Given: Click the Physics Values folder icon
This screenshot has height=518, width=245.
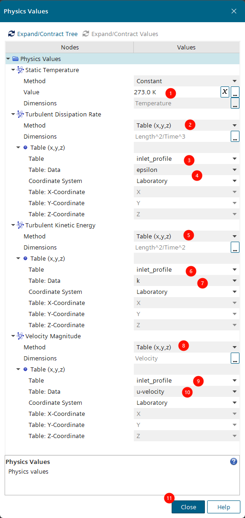Looking at the screenshot, I should 15,59.
